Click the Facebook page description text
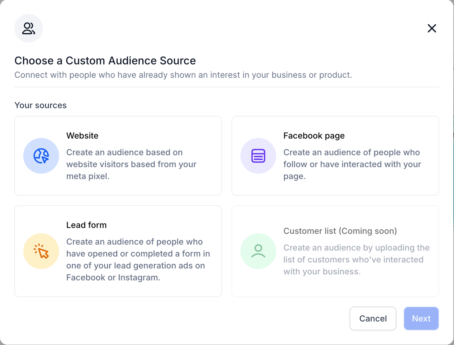 [352, 164]
